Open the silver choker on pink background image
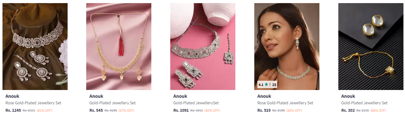Screen dimensions: 405x117 click(203, 47)
